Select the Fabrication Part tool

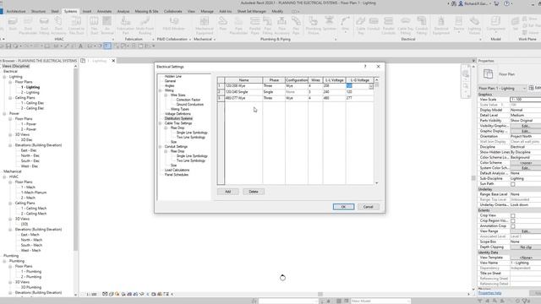(125, 24)
